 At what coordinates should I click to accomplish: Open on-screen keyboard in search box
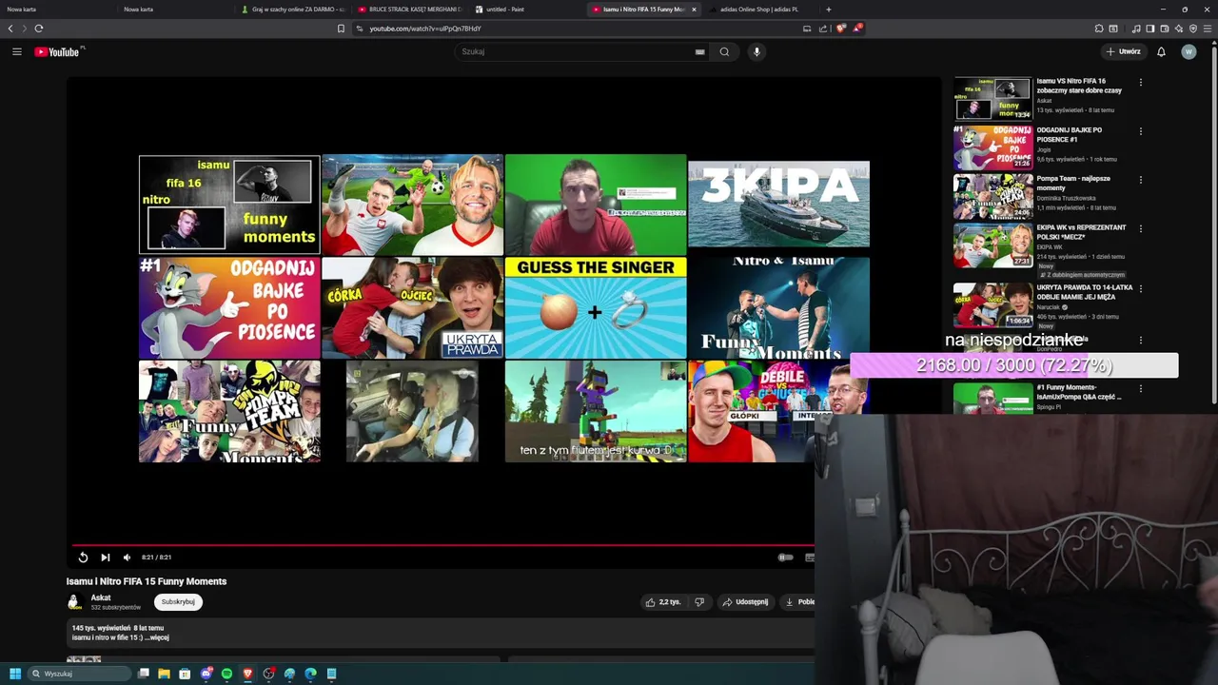700,51
